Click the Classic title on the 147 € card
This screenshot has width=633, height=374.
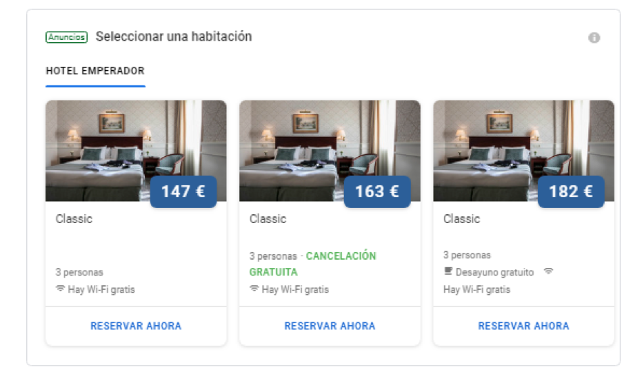tap(74, 218)
